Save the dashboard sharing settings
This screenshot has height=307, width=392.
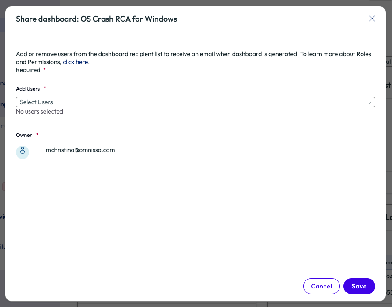coord(359,286)
